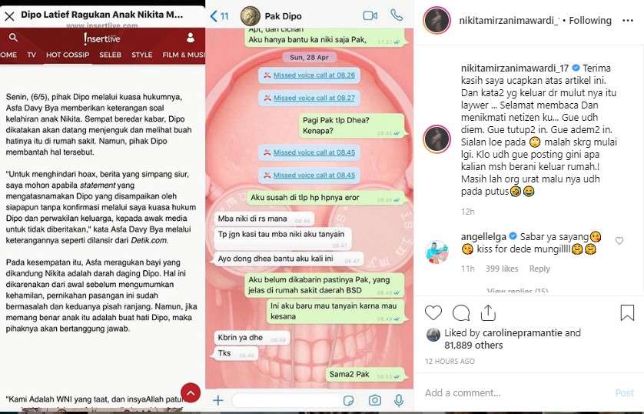Expand View replies under angellelga's comment
The height and width of the screenshot is (414, 644).
click(517, 290)
